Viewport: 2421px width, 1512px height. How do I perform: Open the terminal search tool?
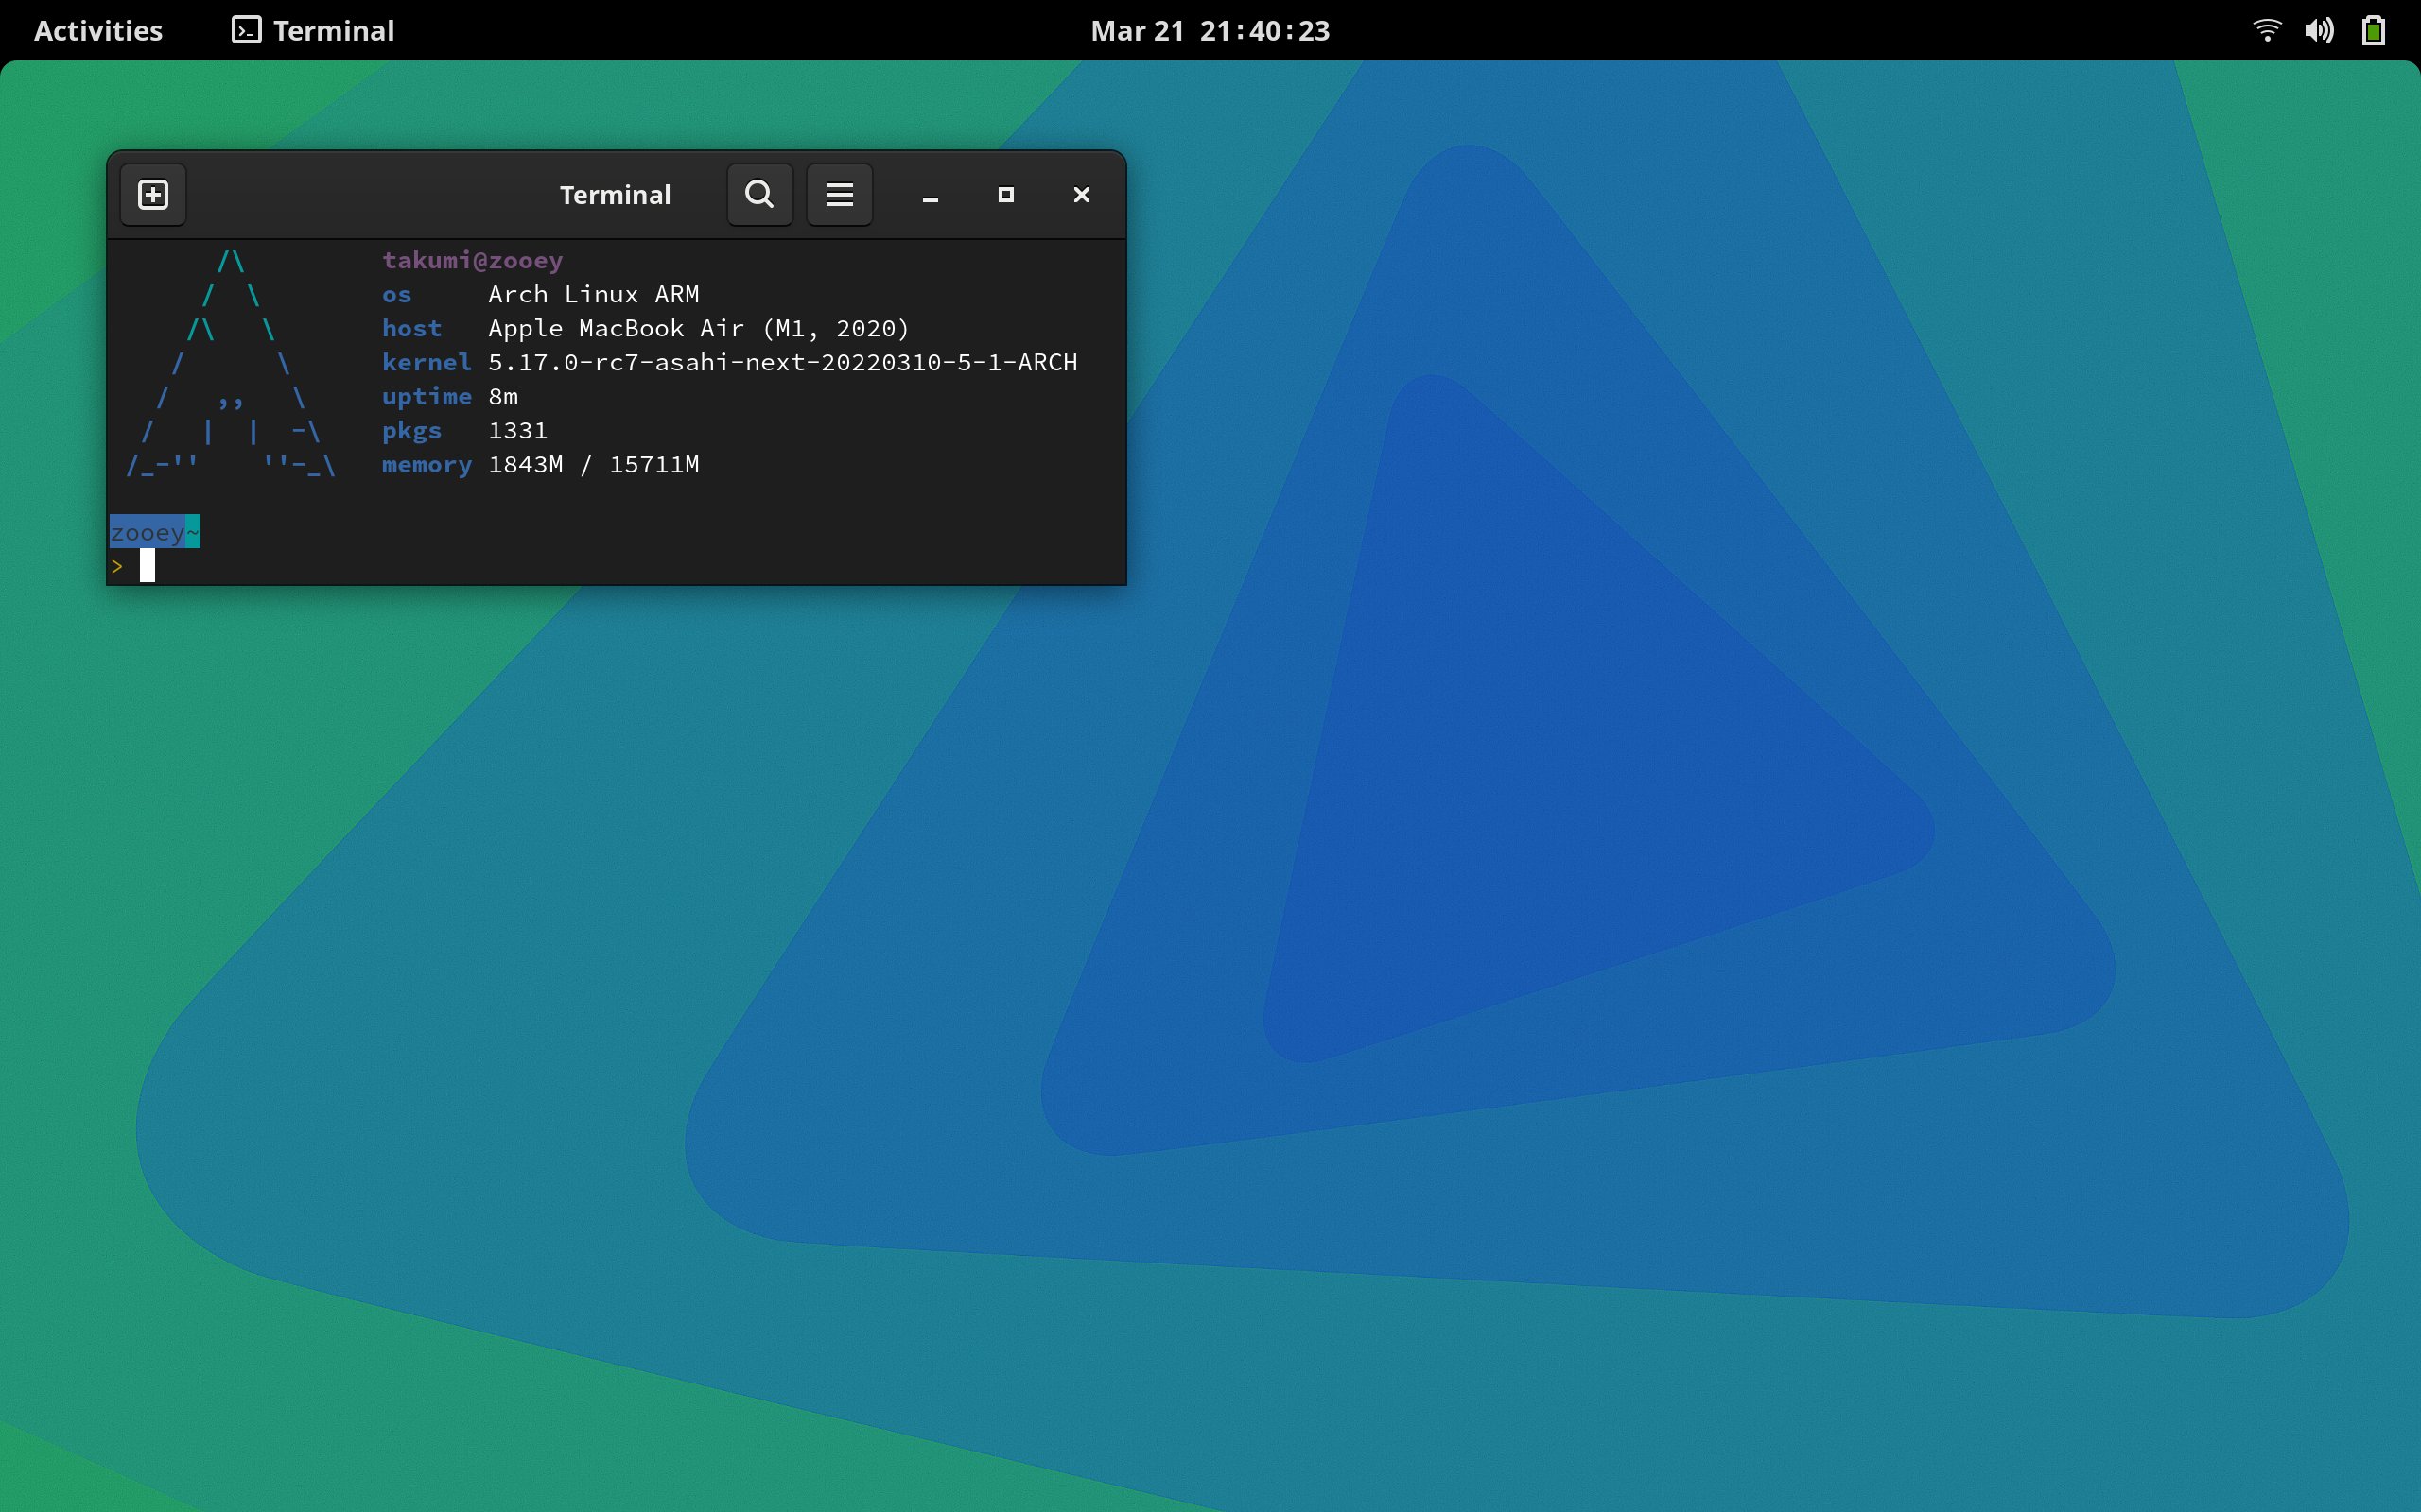coord(759,195)
